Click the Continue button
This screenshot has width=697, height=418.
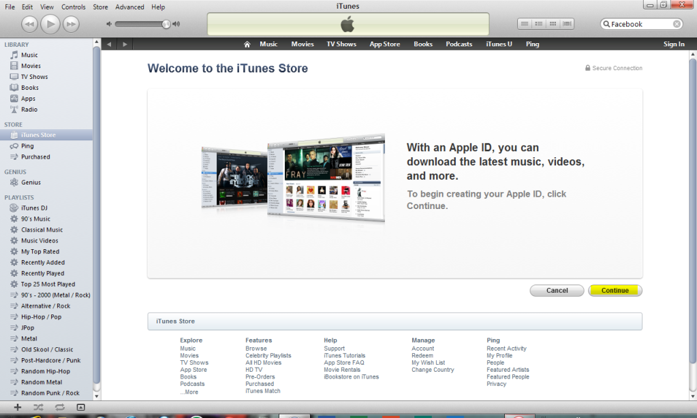(615, 291)
